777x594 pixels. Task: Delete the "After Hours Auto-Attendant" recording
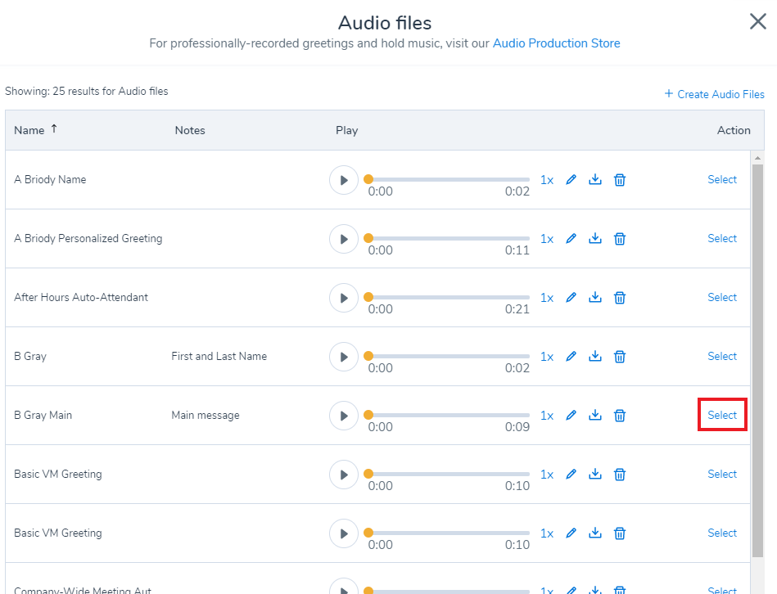620,297
